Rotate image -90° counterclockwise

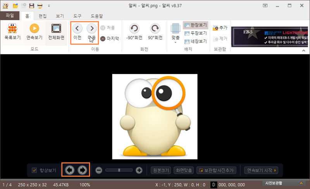(x=134, y=32)
